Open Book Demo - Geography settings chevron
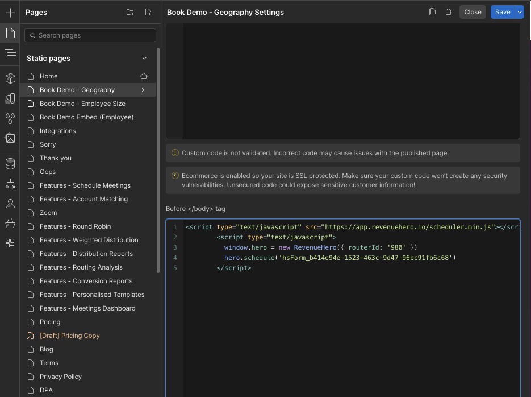The image size is (531, 397). [x=143, y=90]
